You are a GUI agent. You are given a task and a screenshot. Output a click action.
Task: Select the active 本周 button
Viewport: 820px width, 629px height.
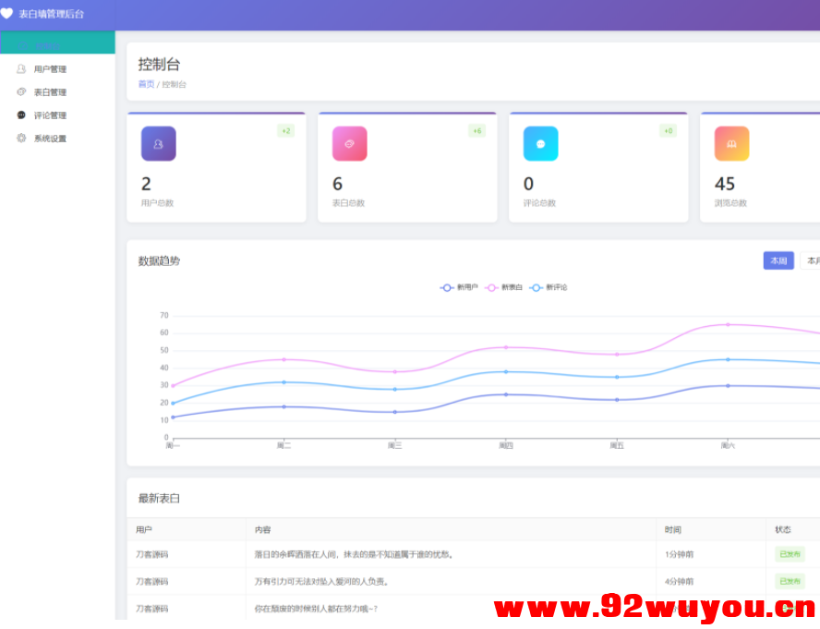[778, 260]
